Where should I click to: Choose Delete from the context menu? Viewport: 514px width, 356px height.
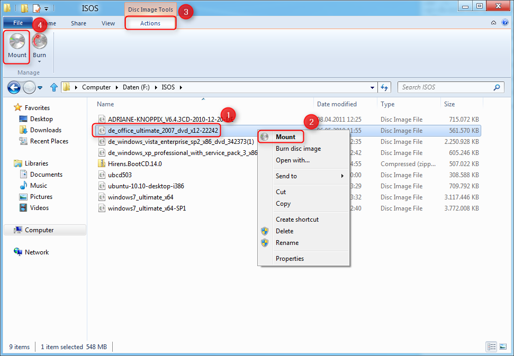coord(303,231)
